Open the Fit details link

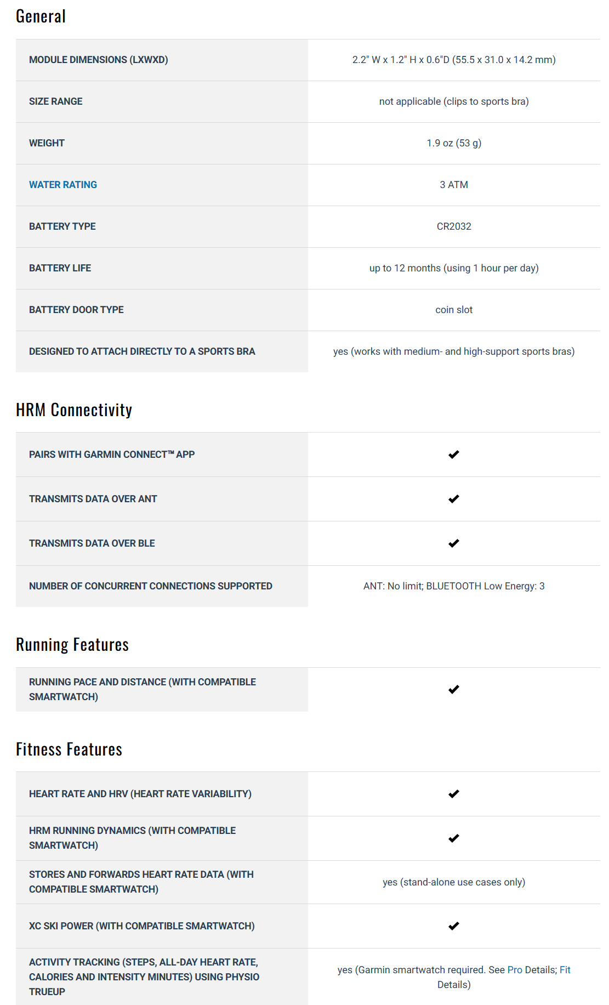pyautogui.click(x=565, y=970)
